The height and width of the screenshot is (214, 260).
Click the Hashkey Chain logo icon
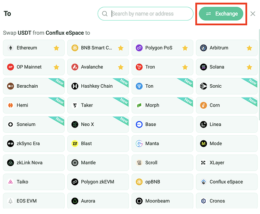[x=75, y=86]
